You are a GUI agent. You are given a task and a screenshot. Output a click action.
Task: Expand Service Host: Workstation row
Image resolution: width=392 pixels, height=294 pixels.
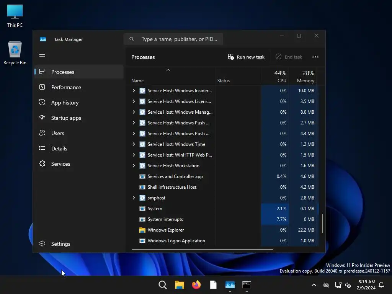pyautogui.click(x=134, y=165)
